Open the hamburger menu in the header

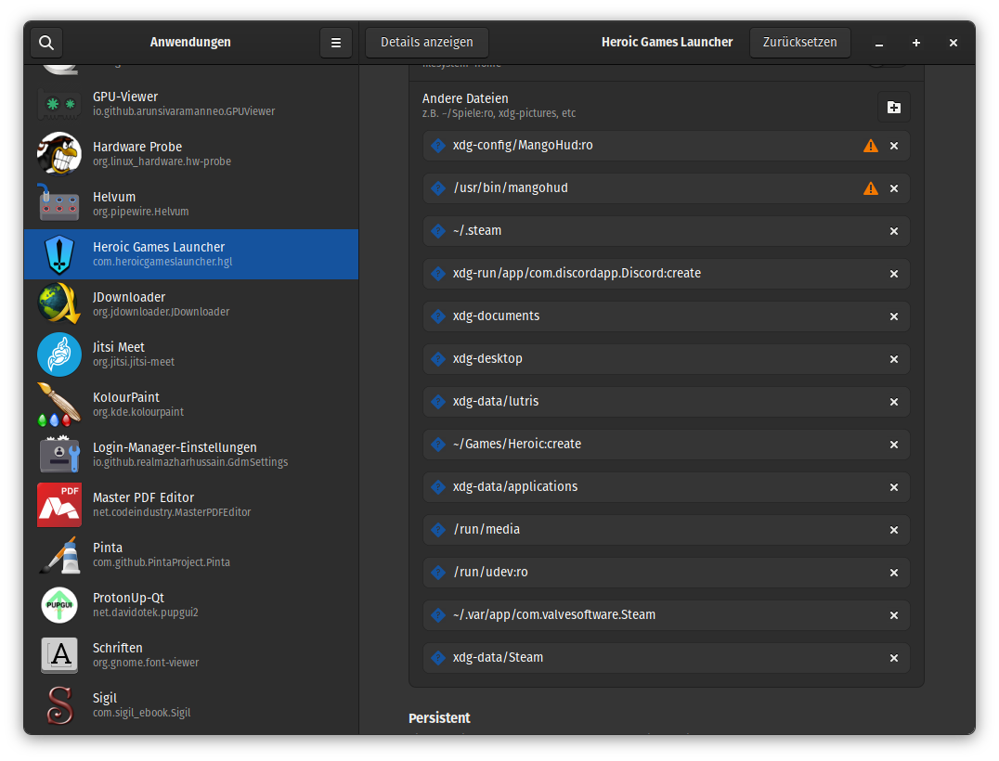click(336, 43)
